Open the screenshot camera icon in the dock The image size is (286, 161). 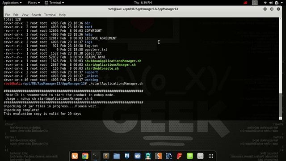pos(138,156)
